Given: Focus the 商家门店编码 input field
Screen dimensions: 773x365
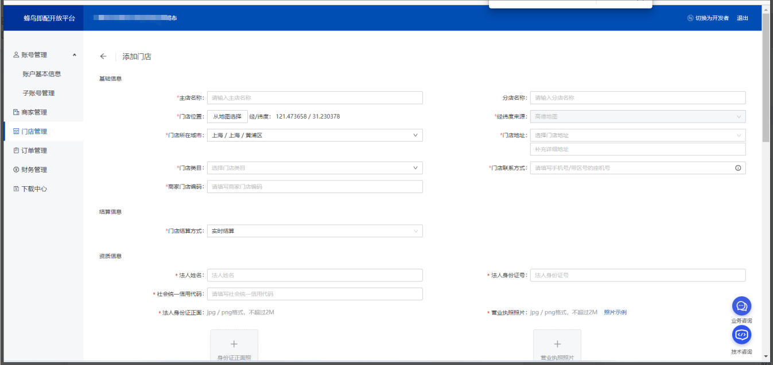Looking at the screenshot, I should point(314,187).
